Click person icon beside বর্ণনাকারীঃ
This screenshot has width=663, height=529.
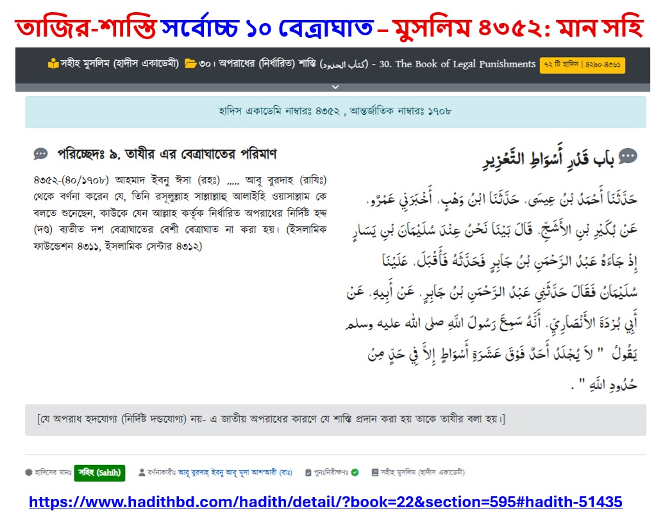coord(142,473)
